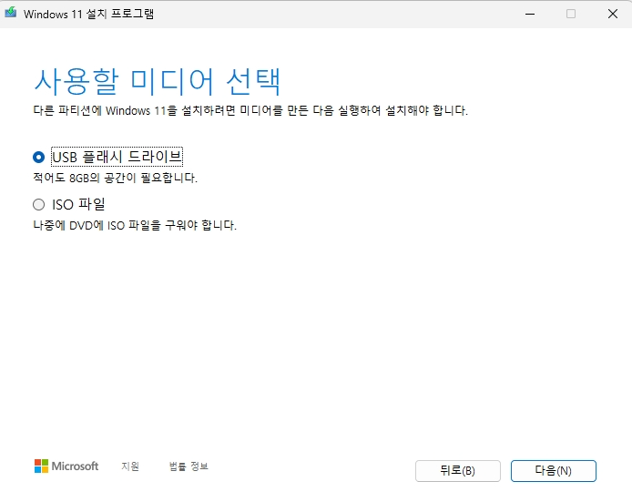Go back with the 뒤로(B) button
This screenshot has width=632, height=502.
(458, 470)
